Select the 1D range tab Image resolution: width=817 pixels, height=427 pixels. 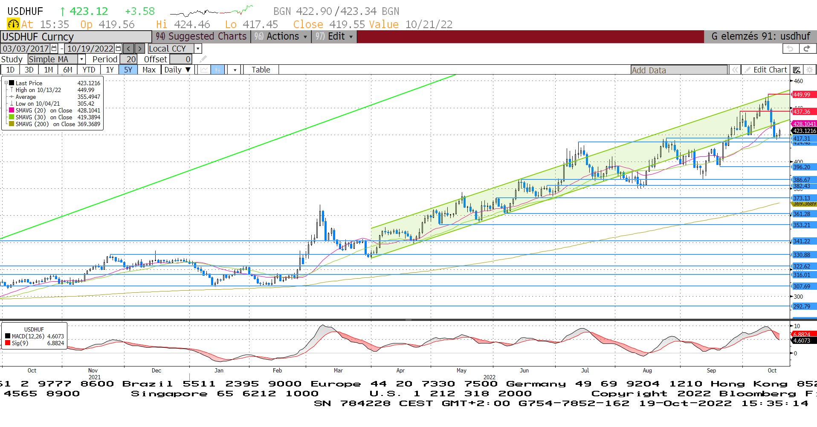coord(10,70)
